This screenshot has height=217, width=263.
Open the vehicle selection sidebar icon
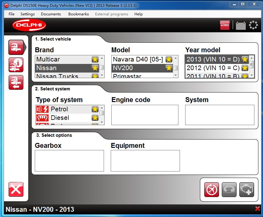(16, 47)
